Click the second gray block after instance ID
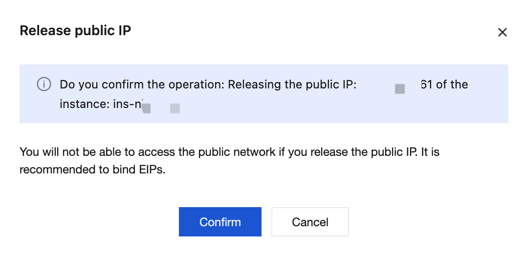 tap(175, 108)
